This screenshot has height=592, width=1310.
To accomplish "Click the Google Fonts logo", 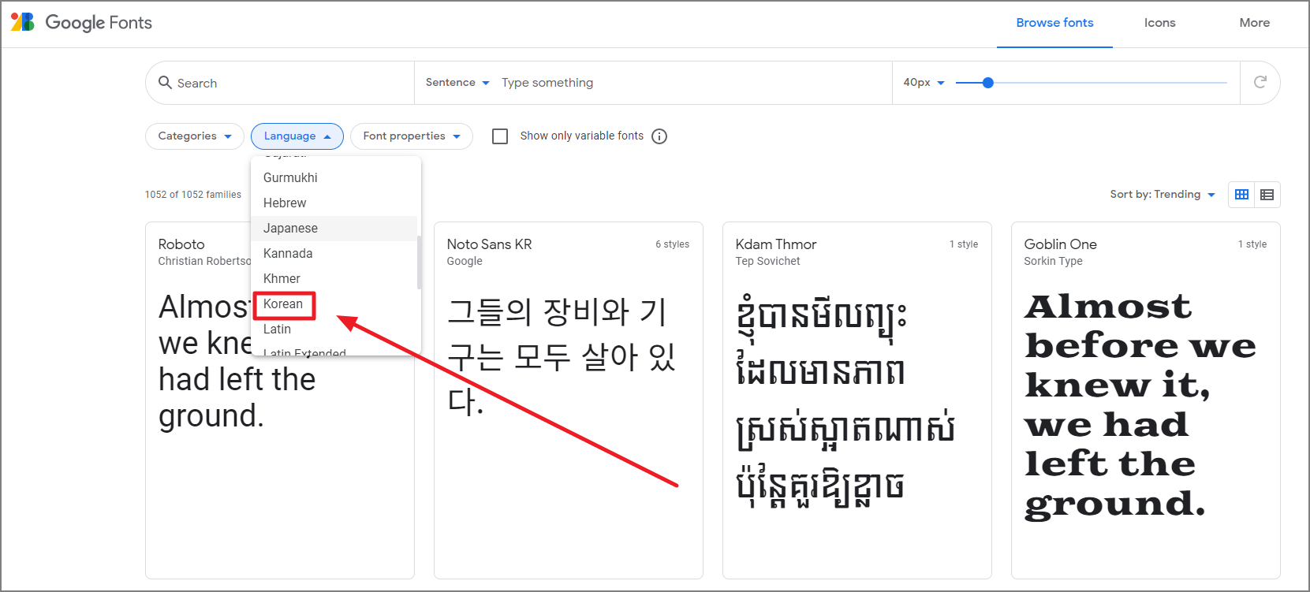I will (81, 23).
